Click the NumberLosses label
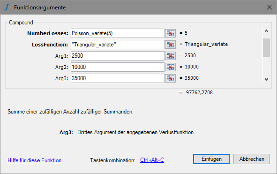The width and height of the screenshot is (277, 174). tap(48, 33)
